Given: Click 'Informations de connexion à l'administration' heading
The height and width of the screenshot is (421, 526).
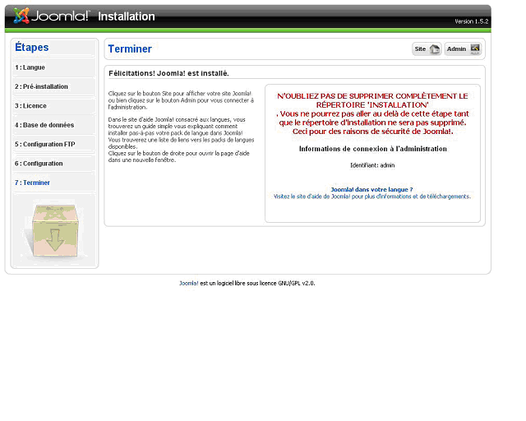Looking at the screenshot, I should point(372,149).
